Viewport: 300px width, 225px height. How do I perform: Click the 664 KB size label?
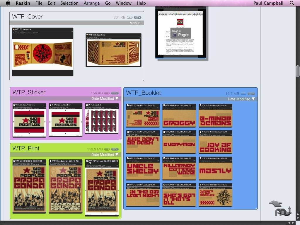[x=120, y=17]
